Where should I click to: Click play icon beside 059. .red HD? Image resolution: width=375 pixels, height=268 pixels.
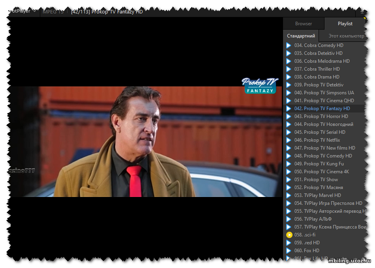(x=289, y=243)
